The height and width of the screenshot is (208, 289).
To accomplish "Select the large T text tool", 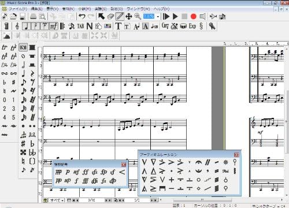I will [118, 26].
